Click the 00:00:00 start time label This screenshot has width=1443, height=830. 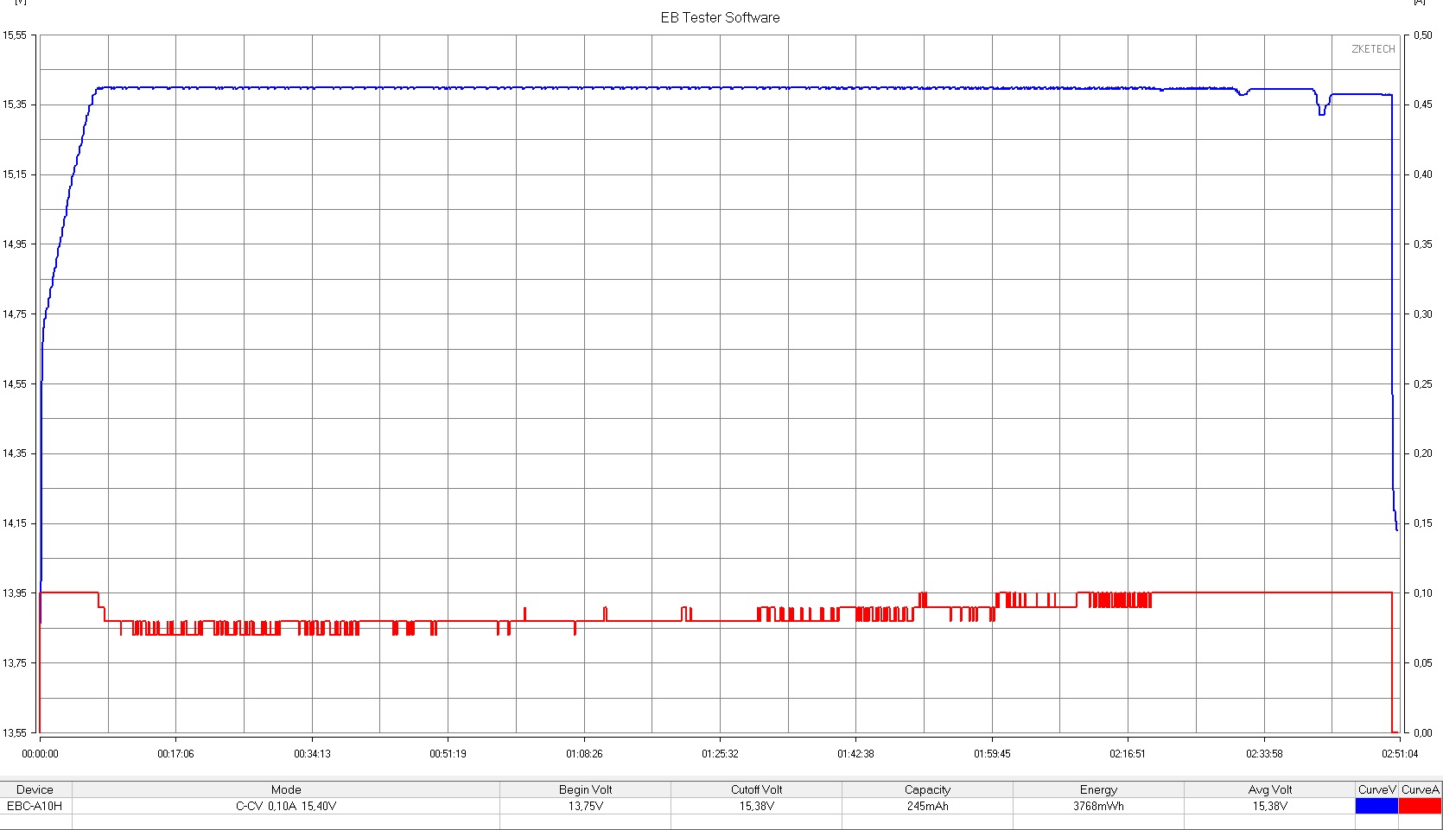(x=40, y=753)
